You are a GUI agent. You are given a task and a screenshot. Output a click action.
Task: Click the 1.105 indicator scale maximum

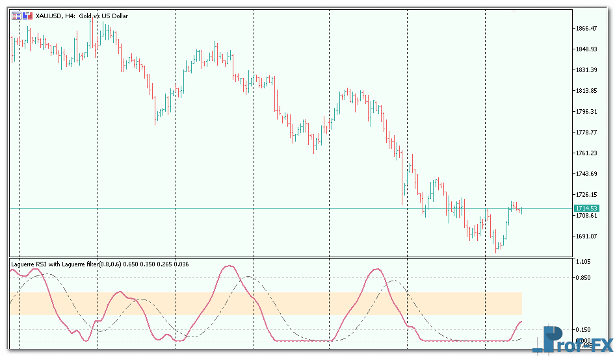pyautogui.click(x=584, y=262)
